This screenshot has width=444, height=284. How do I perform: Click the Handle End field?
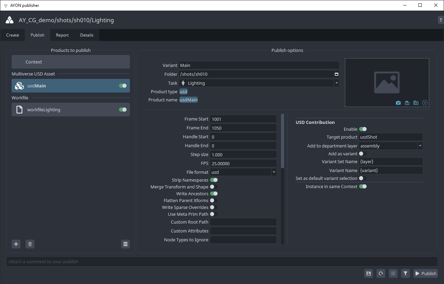243,146
